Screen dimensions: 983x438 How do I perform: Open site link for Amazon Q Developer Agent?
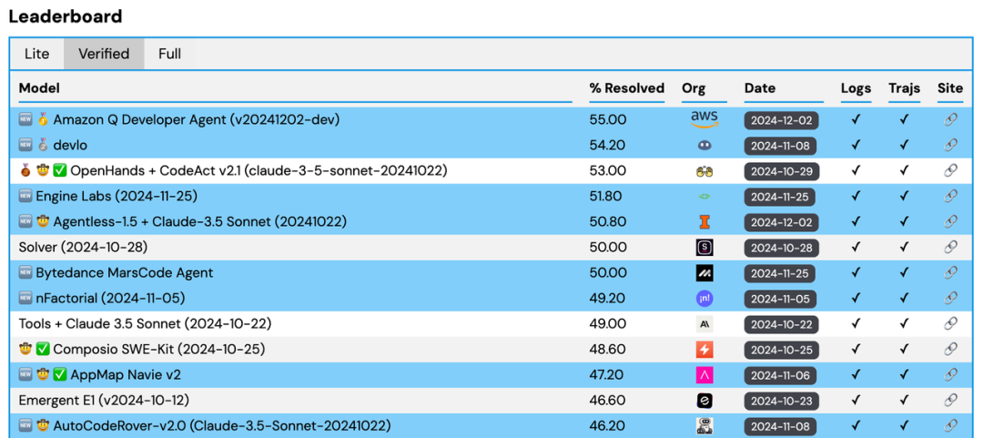tap(950, 119)
